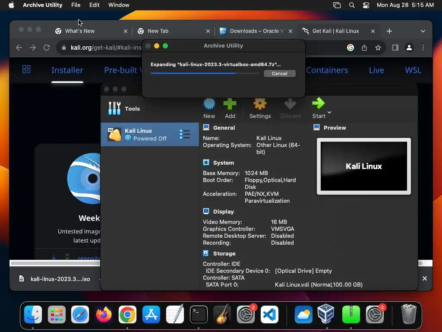Open Chrome three-dot menu
The width and height of the screenshot is (442, 332).
coord(423,48)
